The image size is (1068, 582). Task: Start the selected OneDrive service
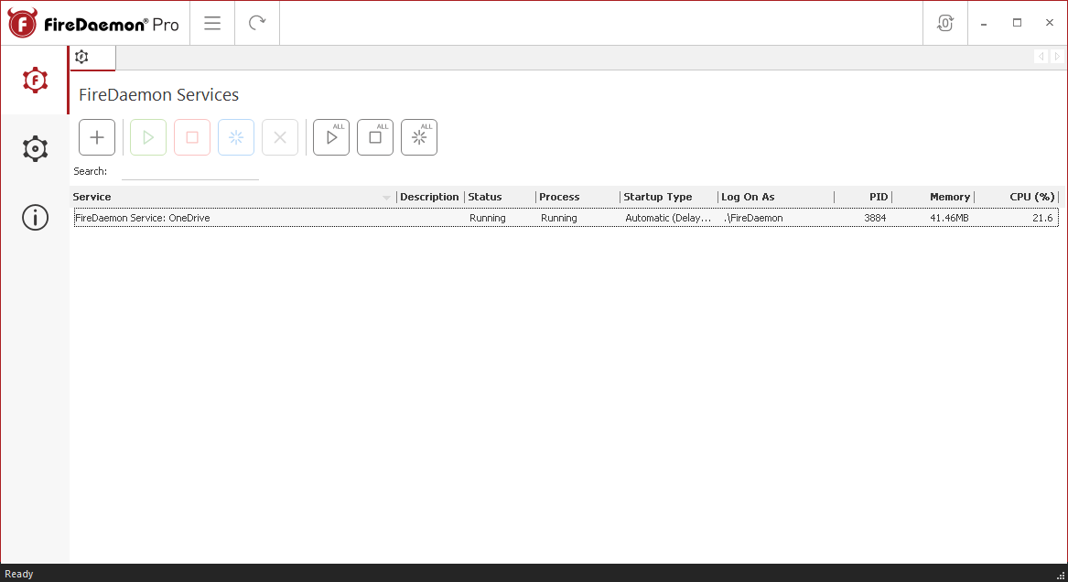point(147,136)
